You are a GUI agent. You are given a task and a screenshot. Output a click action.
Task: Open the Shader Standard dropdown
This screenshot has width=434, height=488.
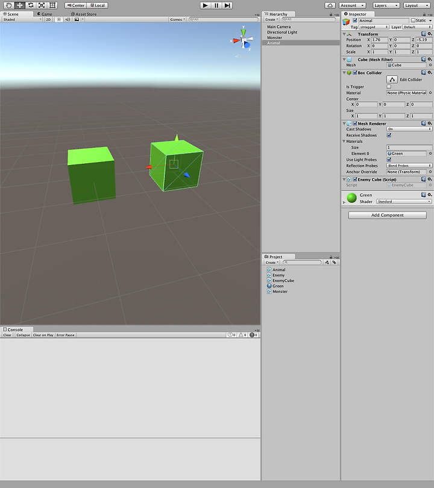click(x=404, y=202)
